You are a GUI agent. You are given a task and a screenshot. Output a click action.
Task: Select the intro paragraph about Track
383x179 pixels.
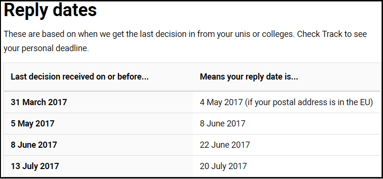point(185,41)
